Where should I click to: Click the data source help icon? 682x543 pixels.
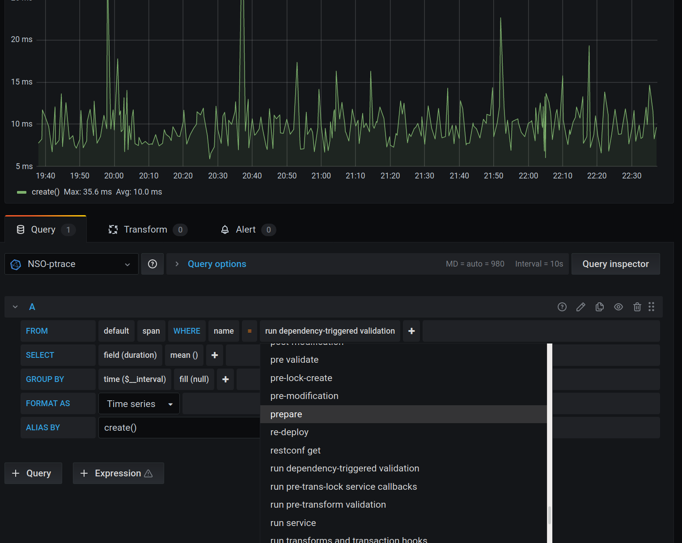point(152,264)
